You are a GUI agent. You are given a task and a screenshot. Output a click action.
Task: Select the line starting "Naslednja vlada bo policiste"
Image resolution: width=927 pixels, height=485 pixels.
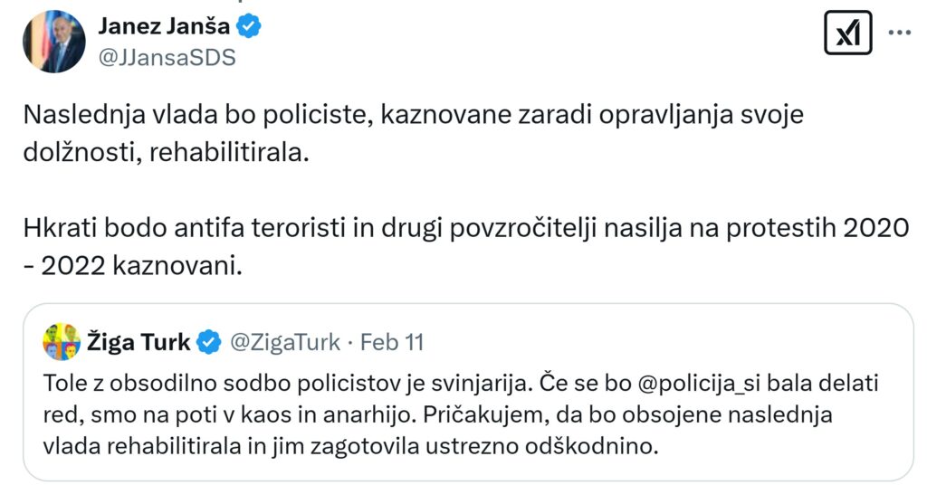point(414,117)
